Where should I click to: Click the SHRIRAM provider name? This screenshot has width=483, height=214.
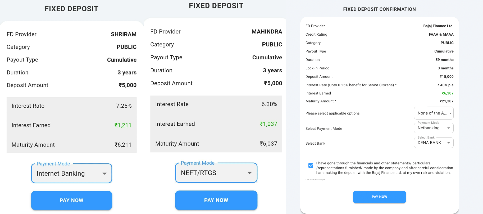[124, 34]
